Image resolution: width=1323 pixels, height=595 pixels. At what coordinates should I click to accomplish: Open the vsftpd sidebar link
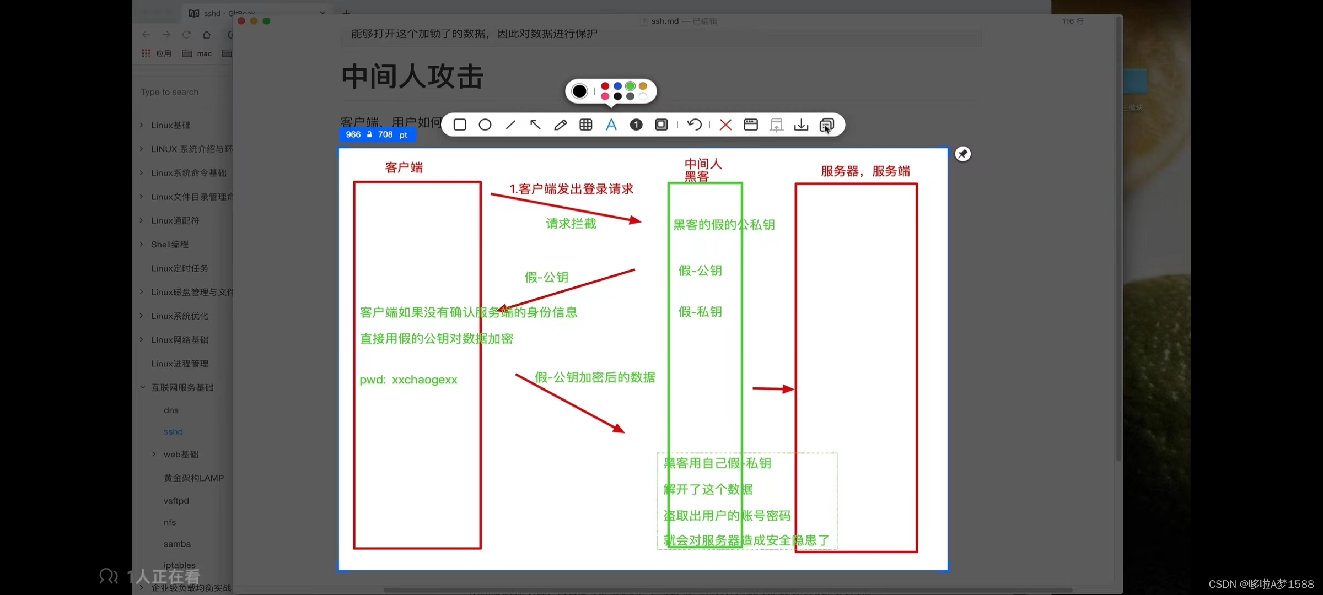click(x=176, y=501)
